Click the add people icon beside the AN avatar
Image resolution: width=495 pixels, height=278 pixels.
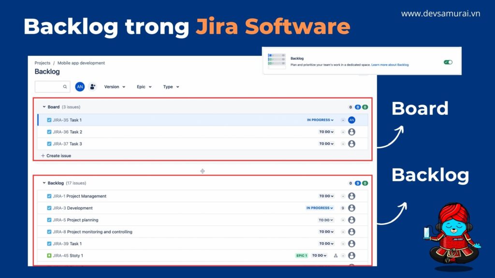[92, 86]
